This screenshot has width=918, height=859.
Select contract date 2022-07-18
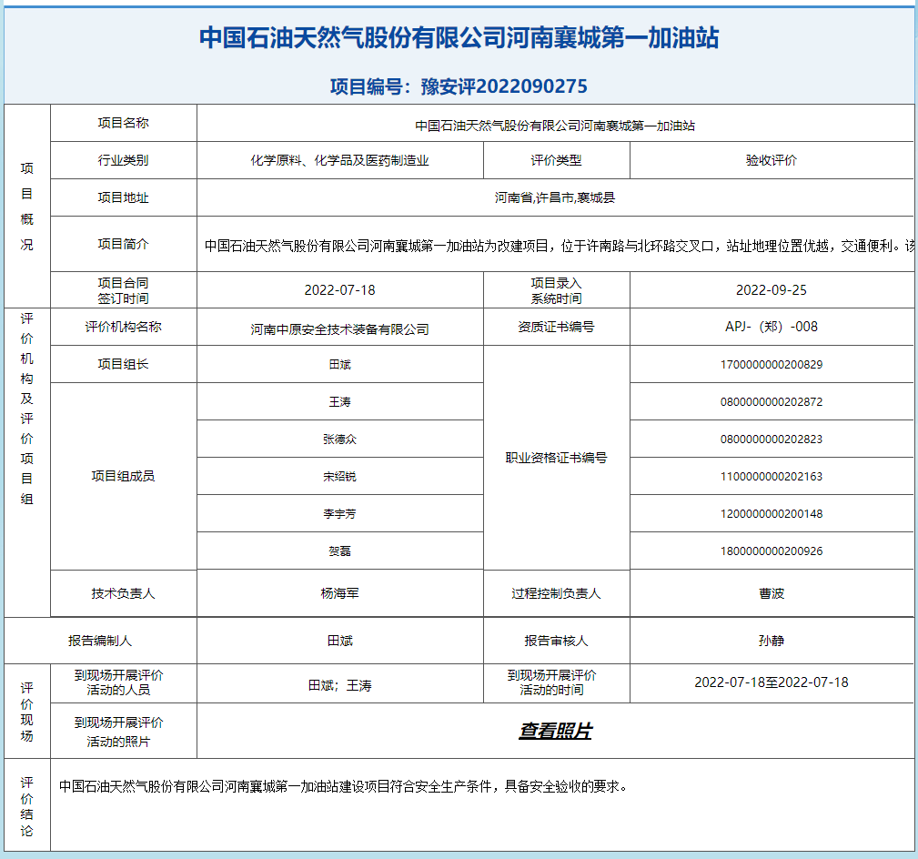coord(339,290)
